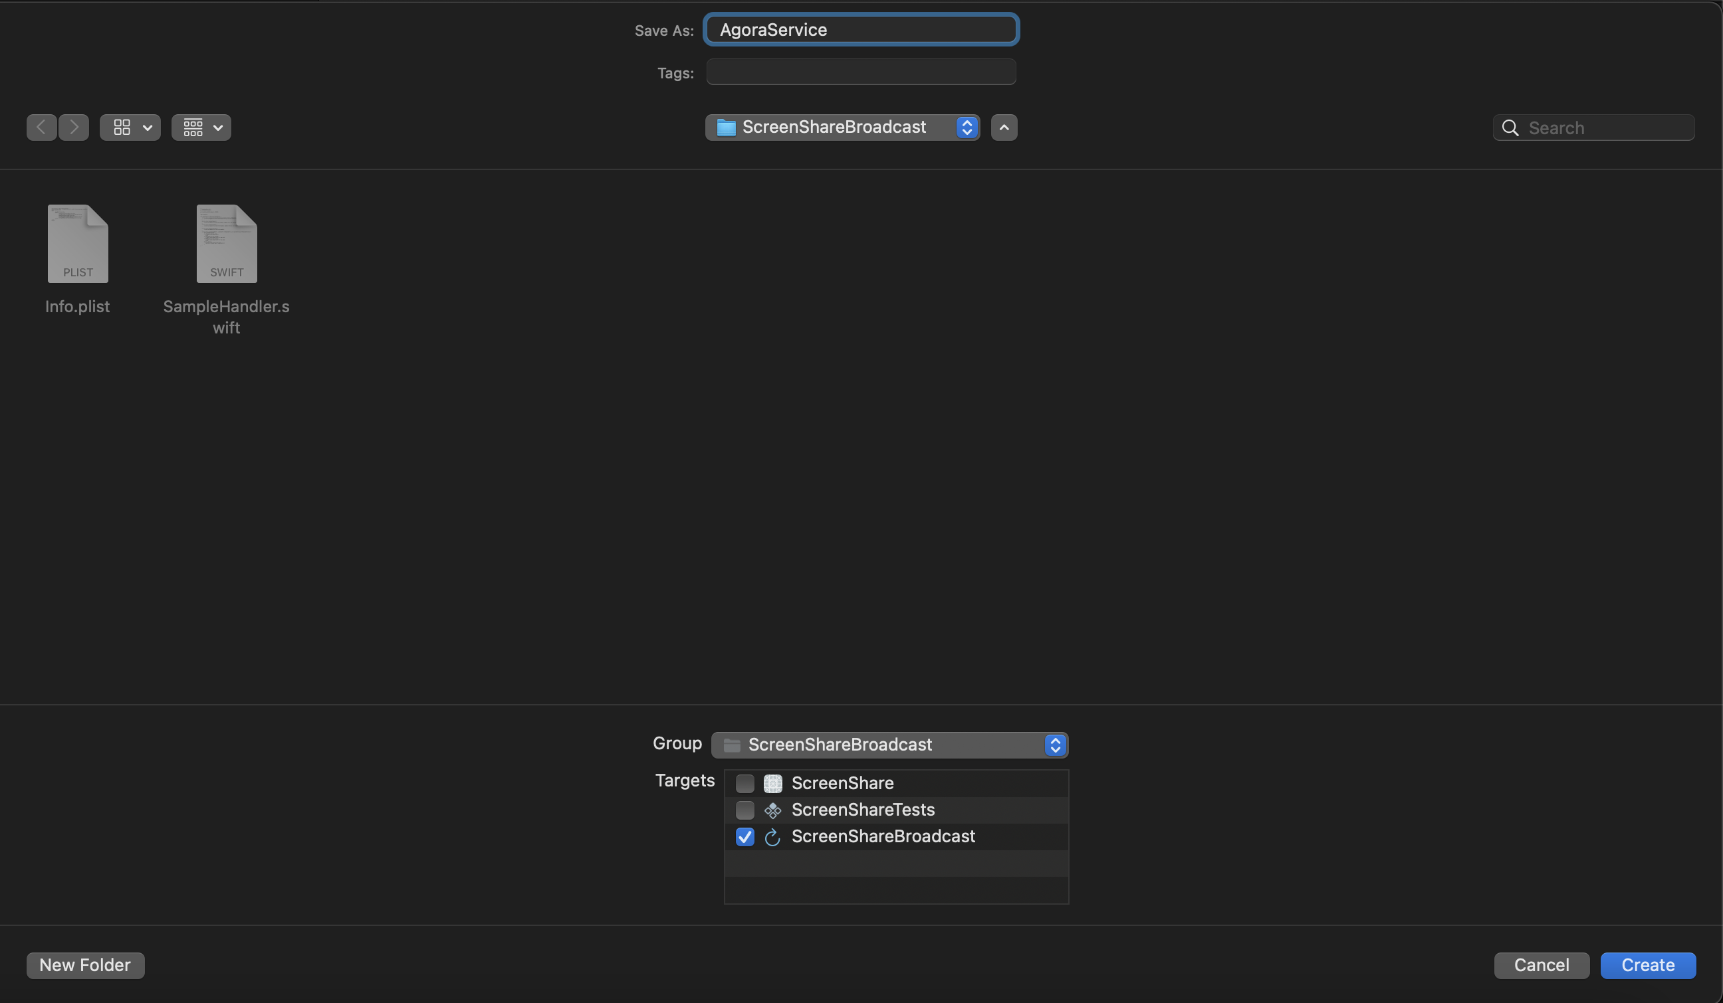The height and width of the screenshot is (1003, 1723).
Task: Check the ScreenShareTests target checkbox
Action: 745,810
